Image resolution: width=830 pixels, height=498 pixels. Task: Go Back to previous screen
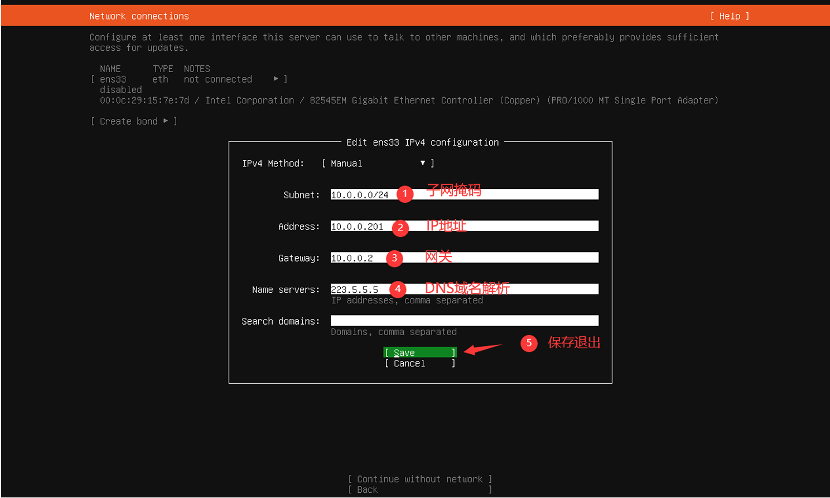420,490
